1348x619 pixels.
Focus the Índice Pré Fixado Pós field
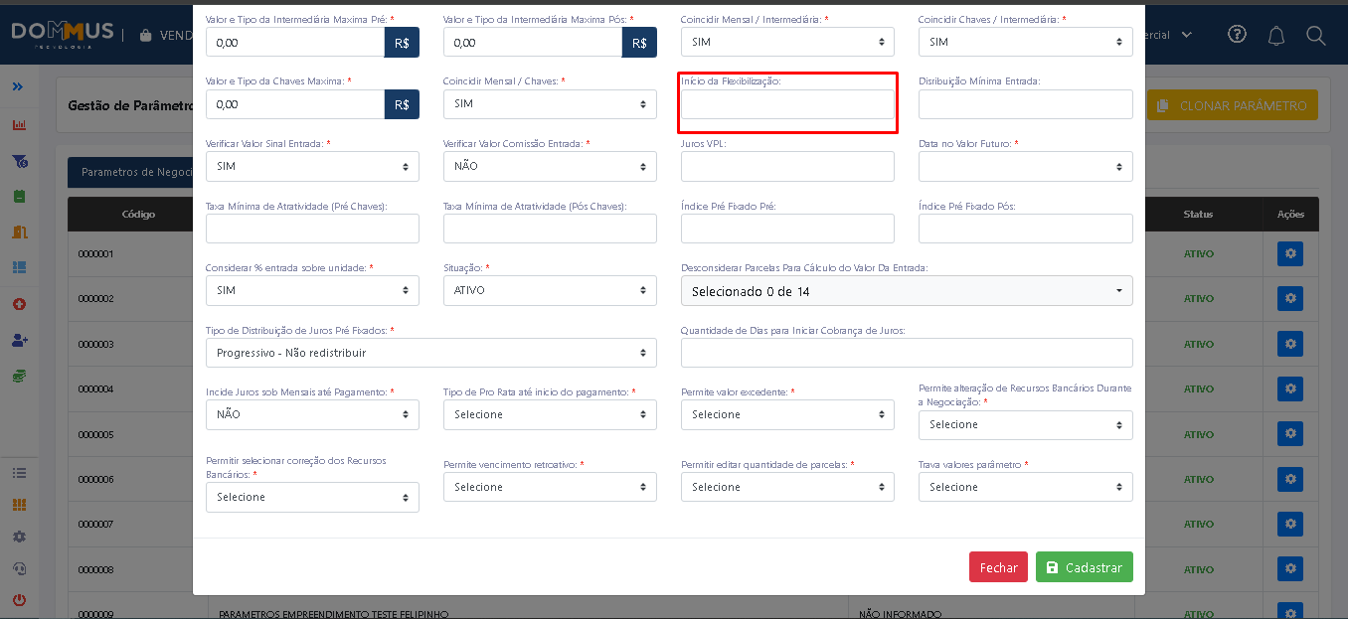[x=1025, y=229]
